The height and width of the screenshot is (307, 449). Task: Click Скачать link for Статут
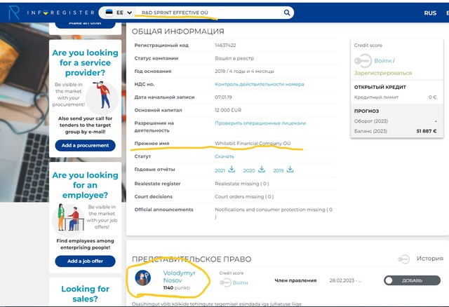224,156
